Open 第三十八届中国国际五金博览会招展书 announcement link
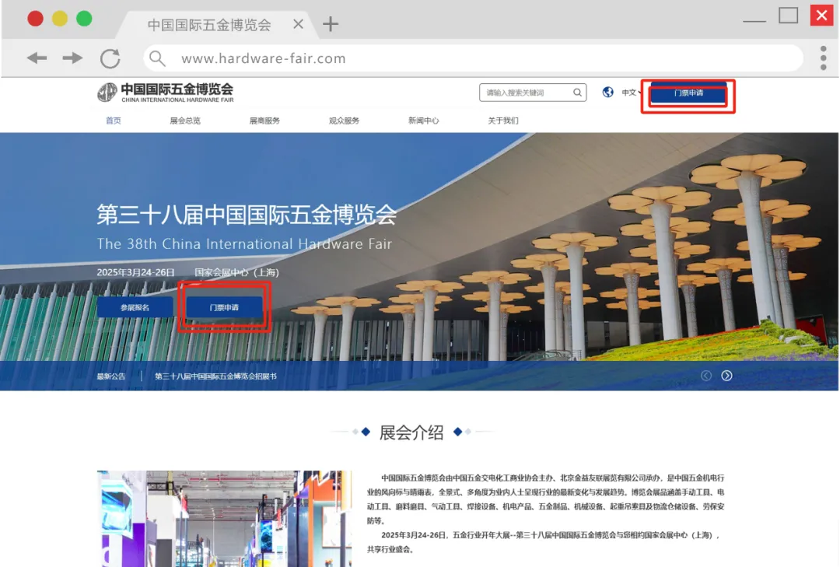This screenshot has height=567, width=840. (216, 376)
